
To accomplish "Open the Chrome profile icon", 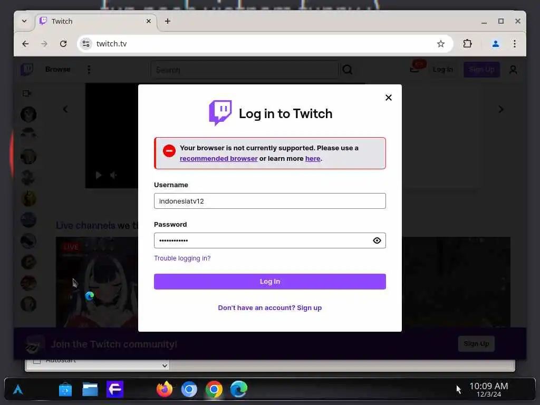I will click(x=496, y=44).
